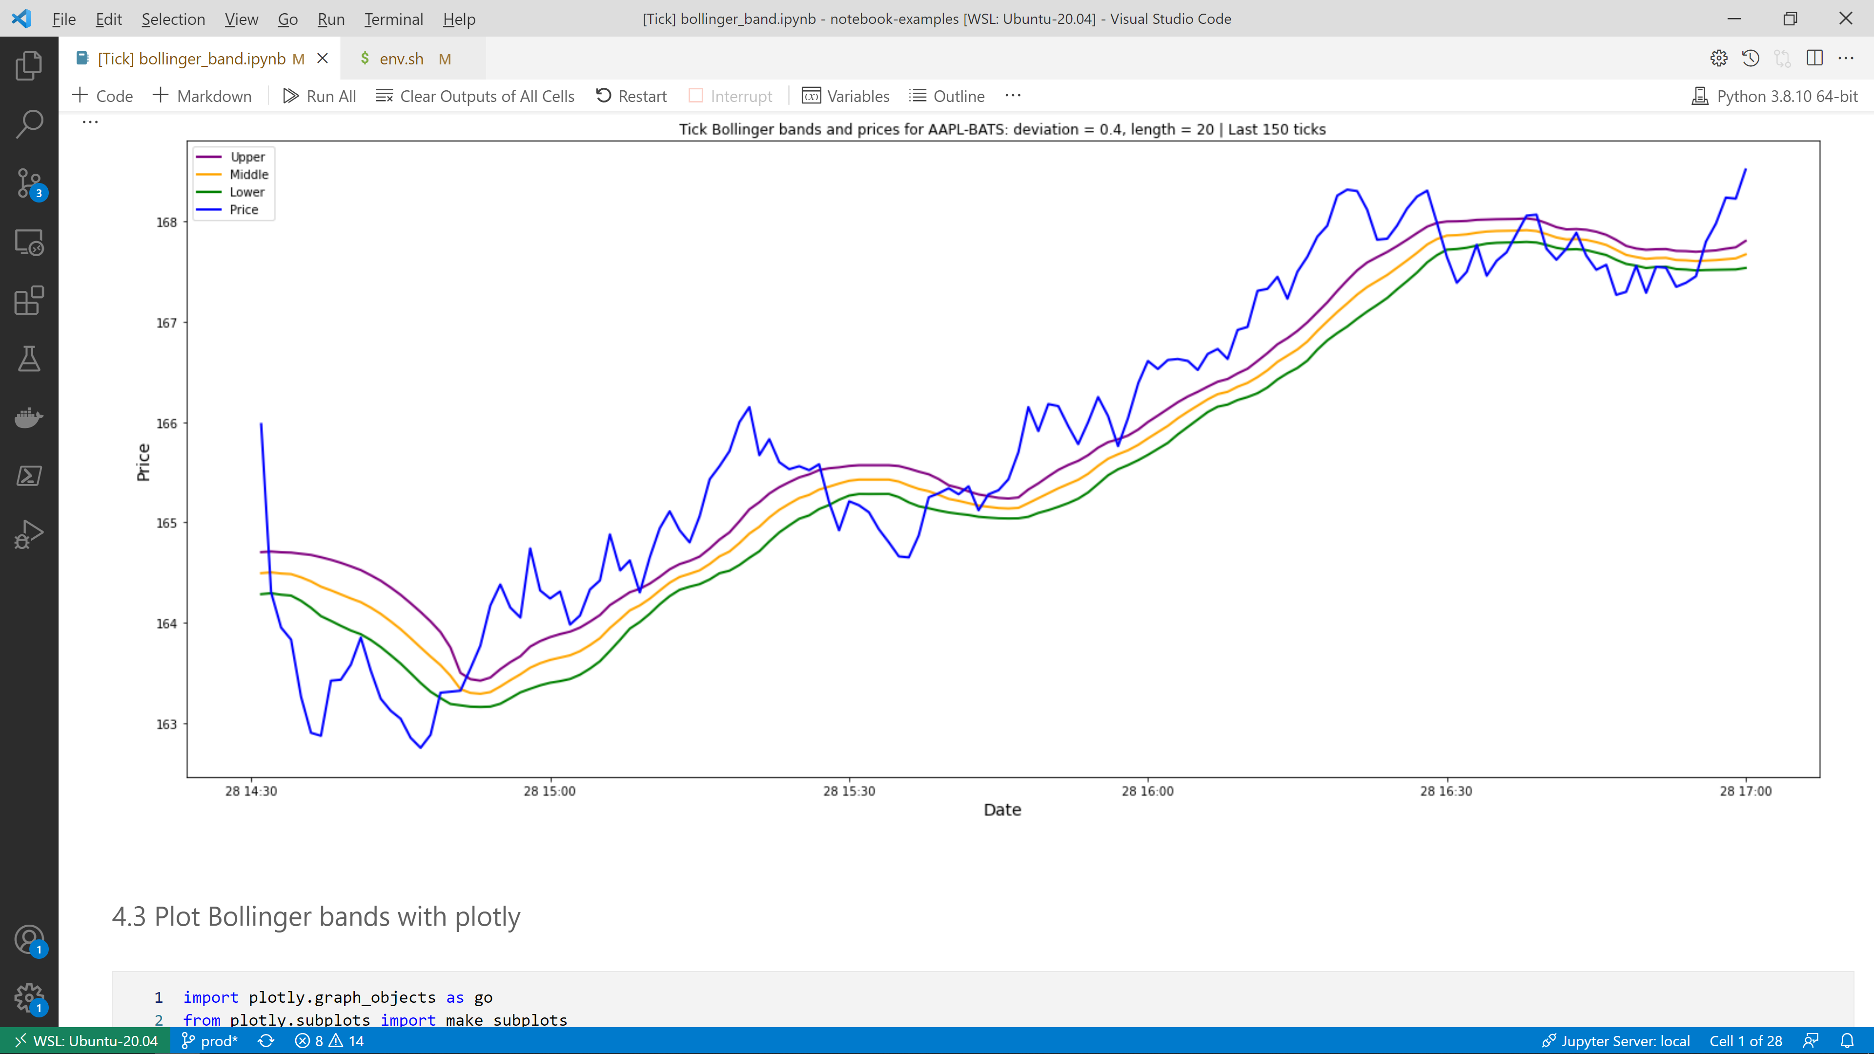Click the blue Price legend swatch

tap(209, 209)
